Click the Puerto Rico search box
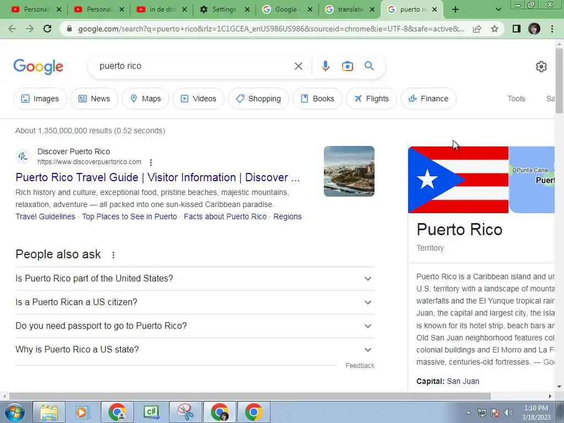 coord(194,66)
